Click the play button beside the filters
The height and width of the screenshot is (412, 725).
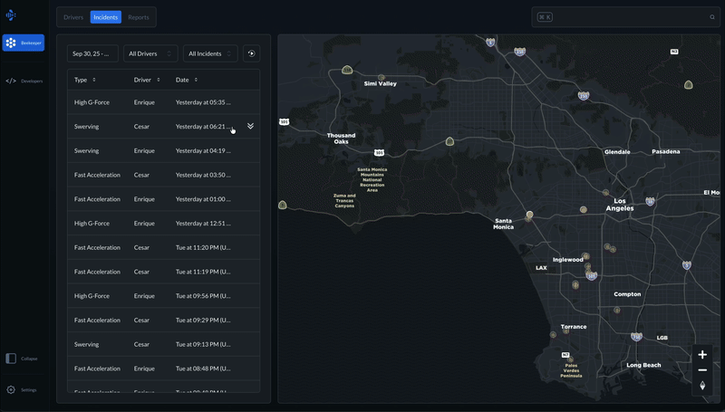251,53
